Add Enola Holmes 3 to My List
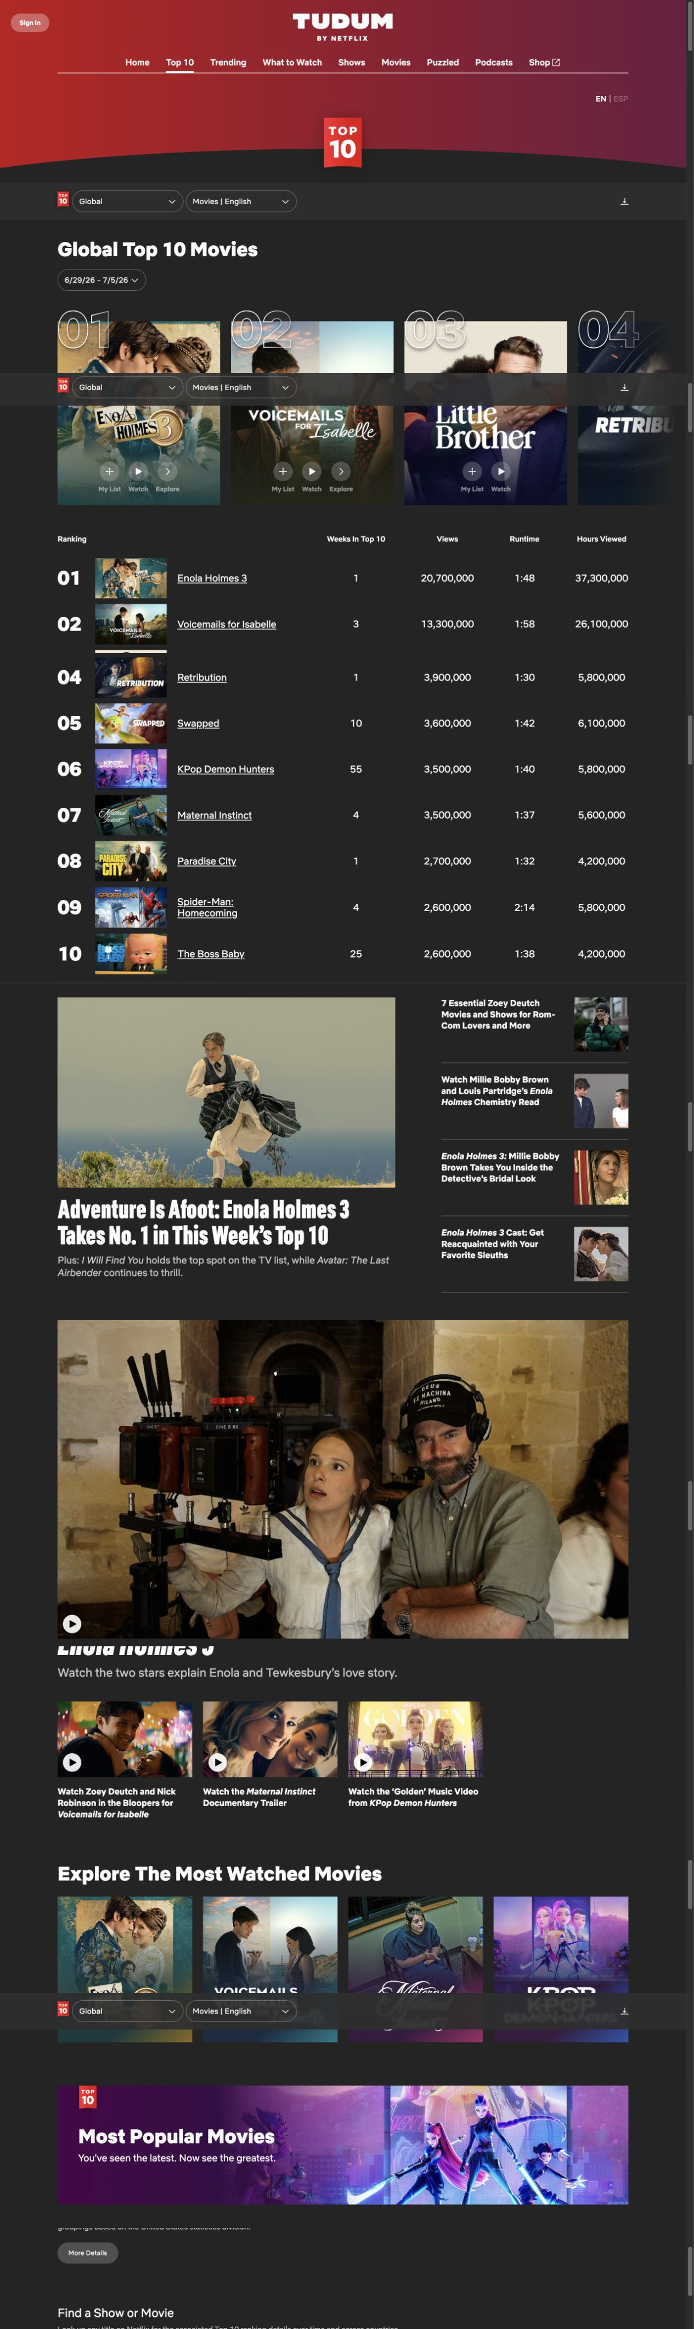 click(x=109, y=471)
